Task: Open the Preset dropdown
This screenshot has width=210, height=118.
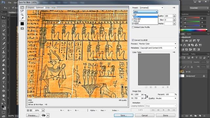Action: click(x=151, y=8)
